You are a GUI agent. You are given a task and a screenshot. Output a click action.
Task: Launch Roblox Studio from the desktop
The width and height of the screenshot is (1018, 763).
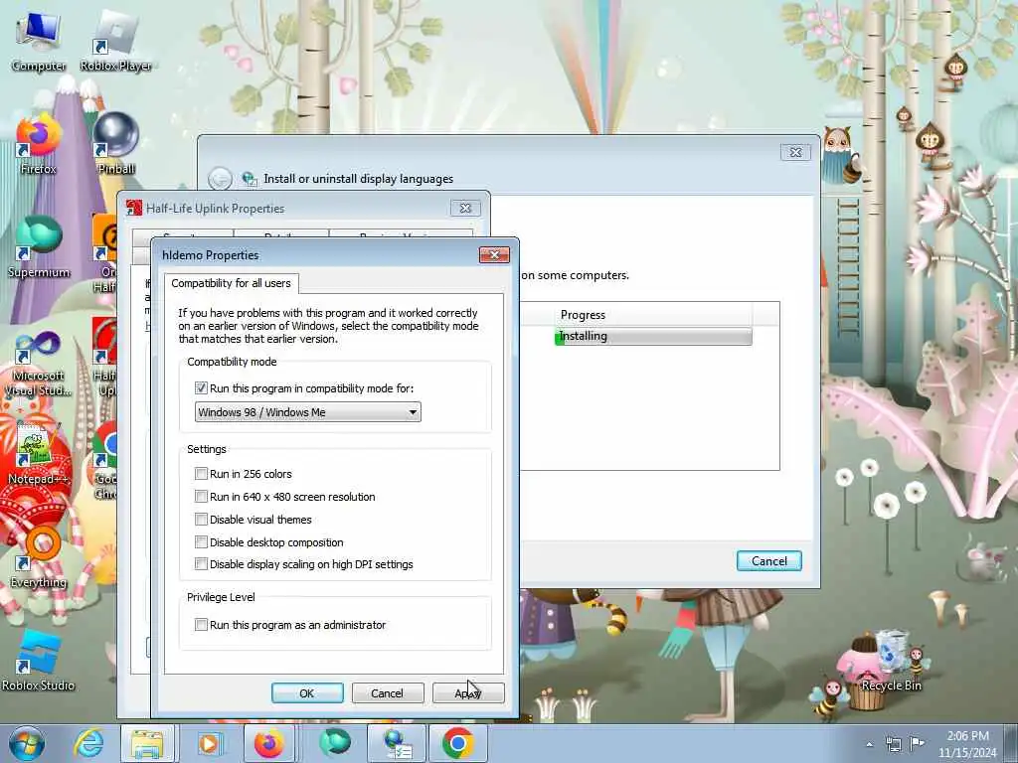pyautogui.click(x=39, y=661)
